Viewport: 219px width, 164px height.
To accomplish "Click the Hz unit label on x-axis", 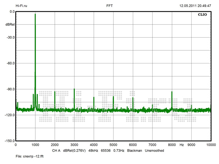I will click(181, 145).
